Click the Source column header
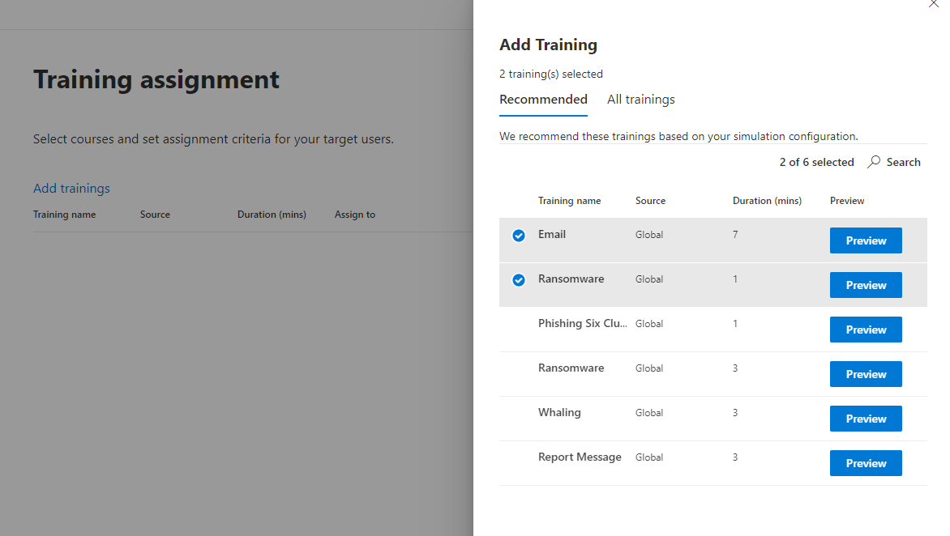Image resolution: width=950 pixels, height=536 pixels. (x=652, y=200)
